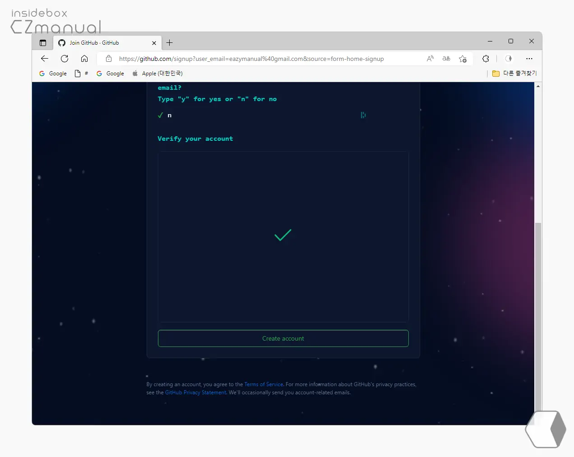This screenshot has height=457, width=574.
Task: Open the tab actions menu icon
Action: (x=43, y=43)
